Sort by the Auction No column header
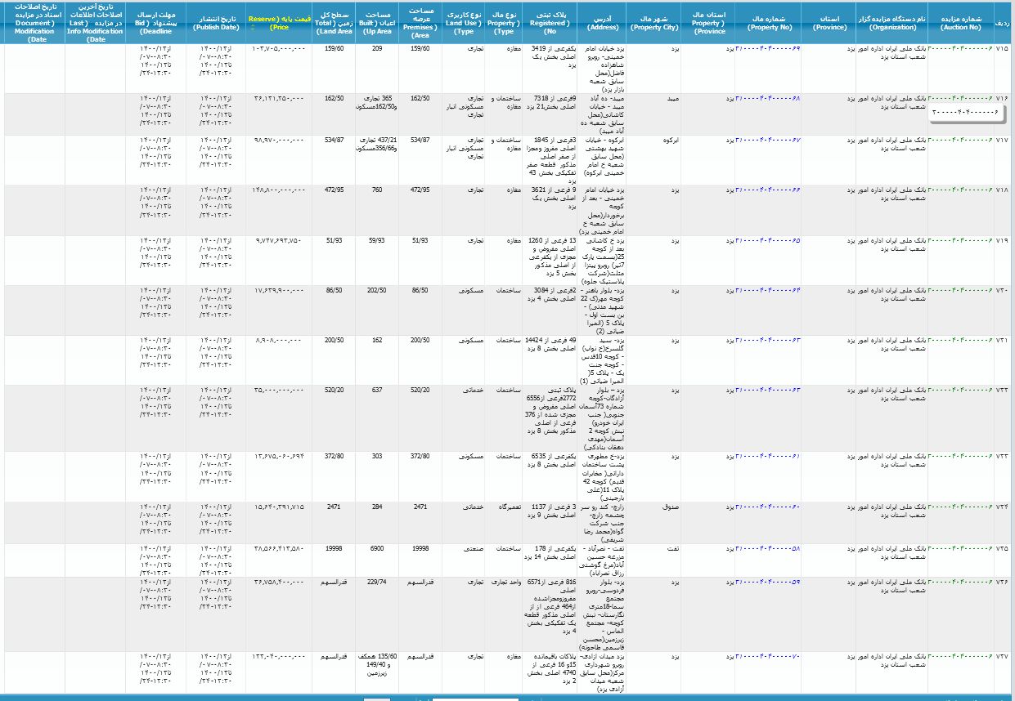Image resolution: width=1015 pixels, height=701 pixels. [961, 22]
